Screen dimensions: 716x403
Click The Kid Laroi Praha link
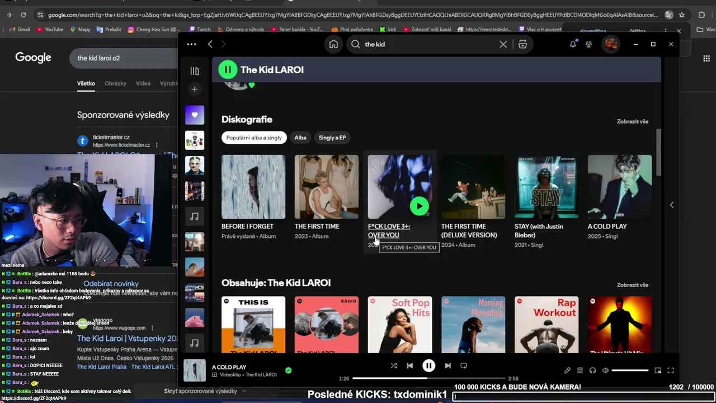click(x=103, y=367)
